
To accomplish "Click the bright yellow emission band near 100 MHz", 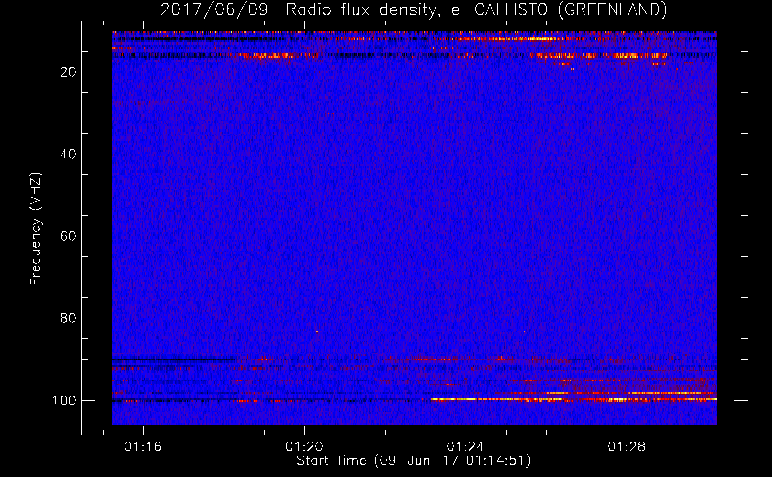I will click(x=574, y=398).
